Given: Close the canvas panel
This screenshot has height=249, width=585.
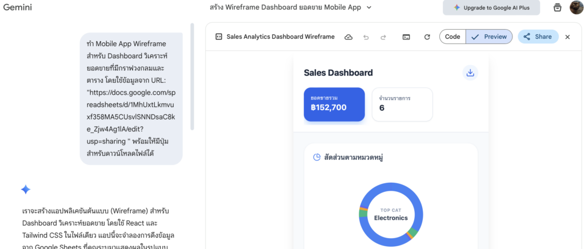Looking at the screenshot, I should pyautogui.click(x=567, y=37).
